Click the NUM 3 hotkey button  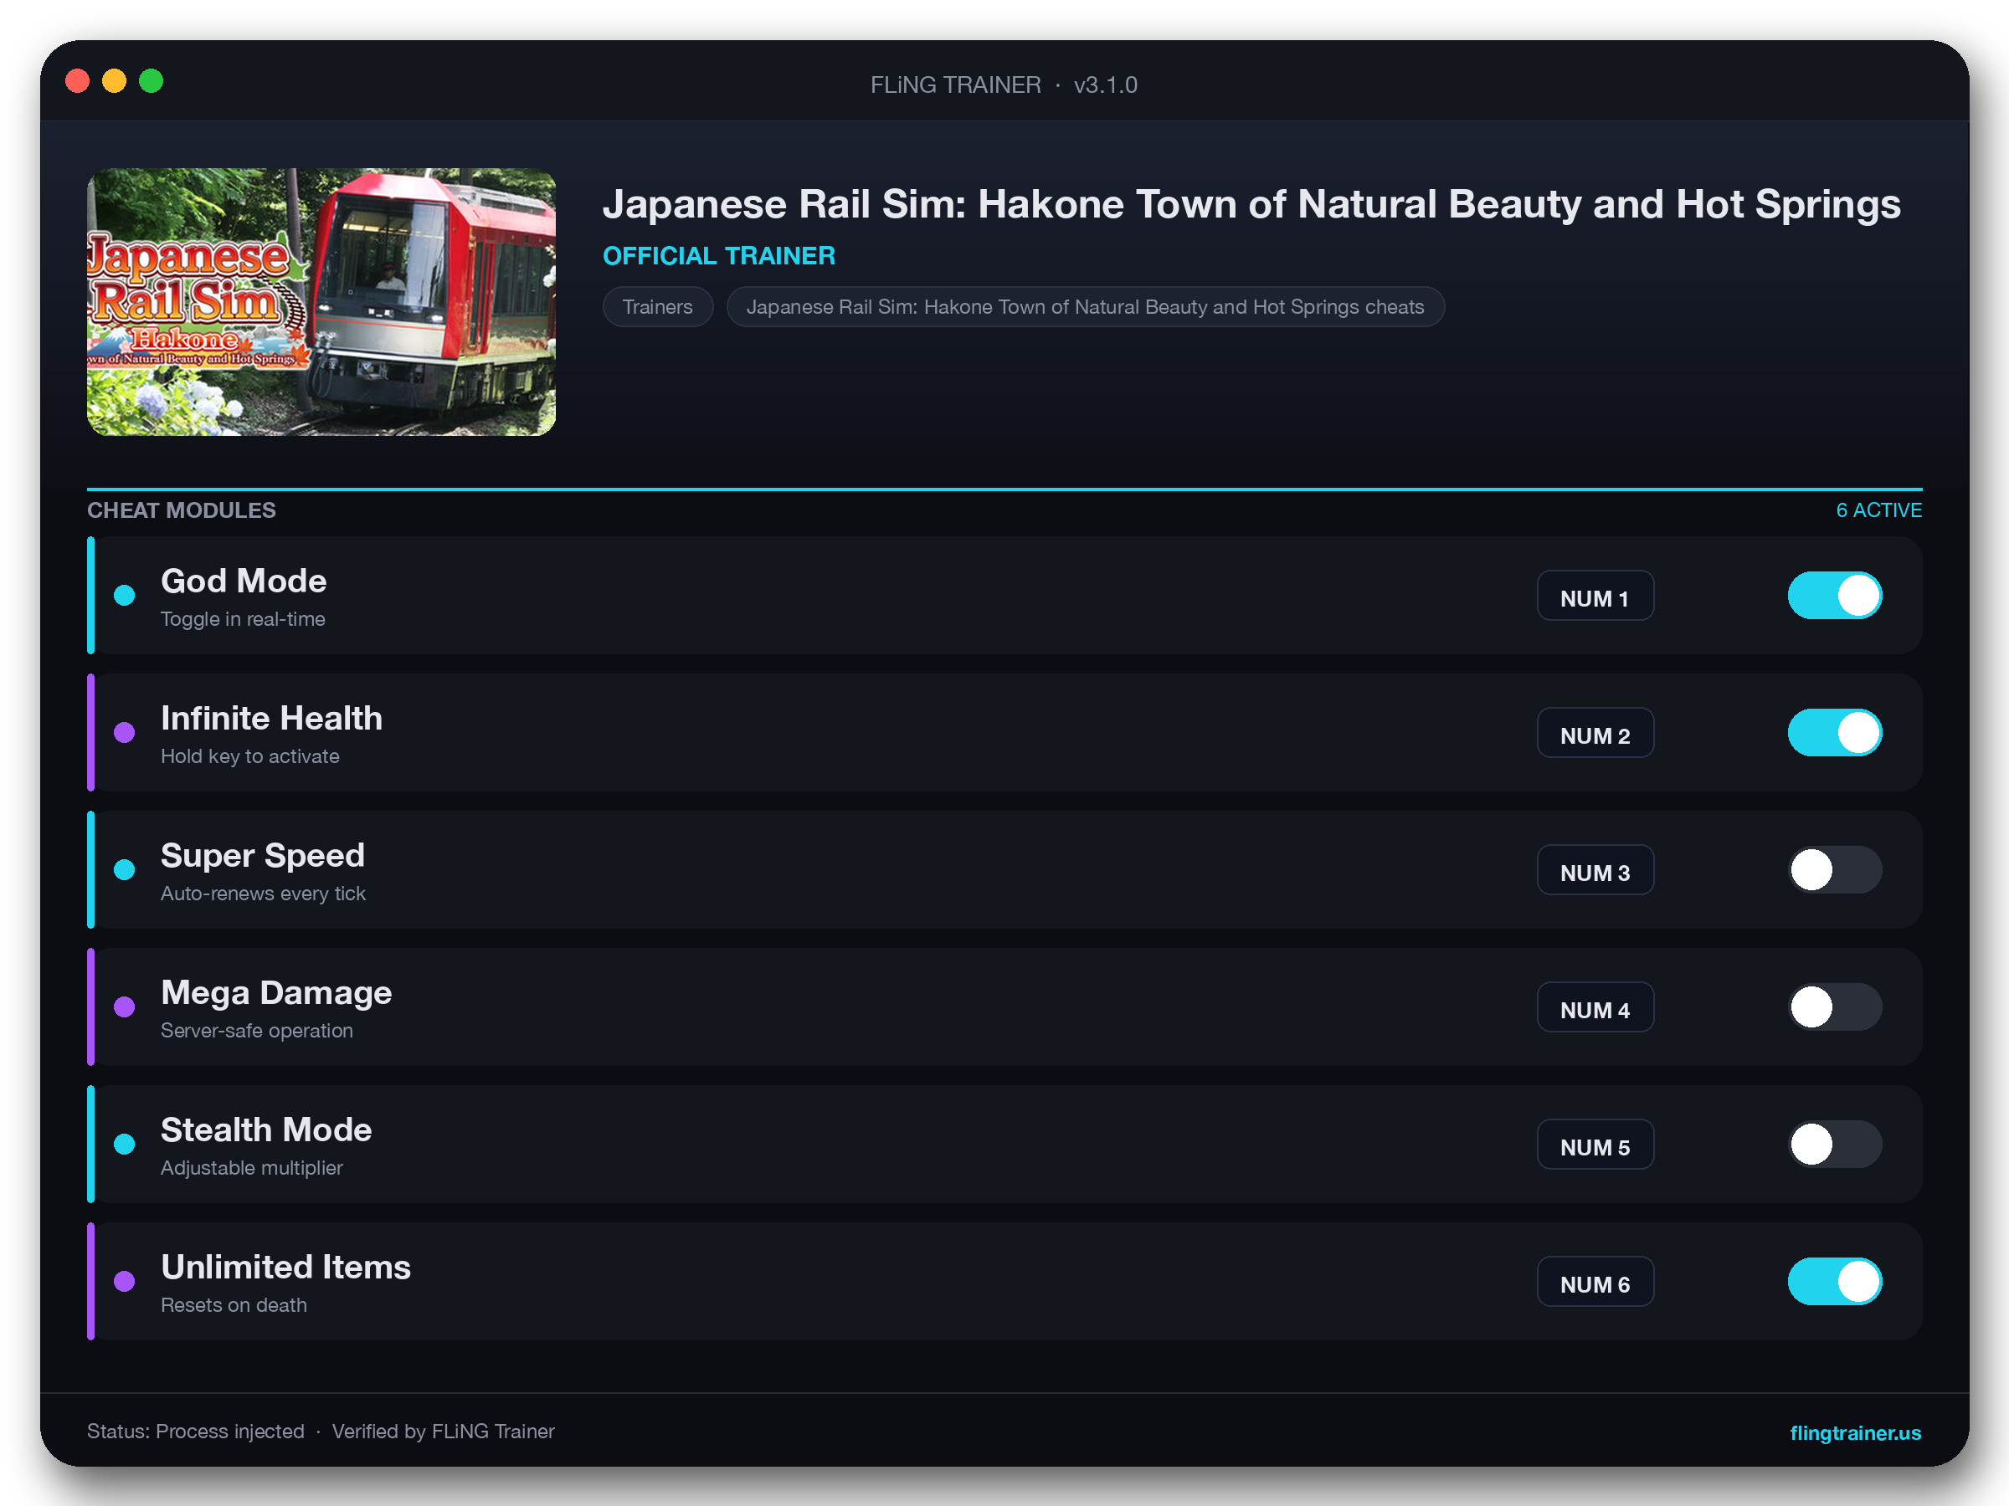[x=1595, y=869]
